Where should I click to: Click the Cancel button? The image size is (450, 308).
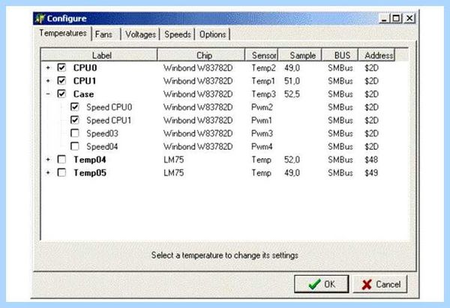pyautogui.click(x=380, y=284)
